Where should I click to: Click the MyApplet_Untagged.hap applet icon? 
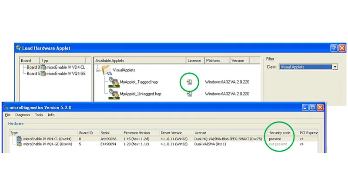click(114, 95)
